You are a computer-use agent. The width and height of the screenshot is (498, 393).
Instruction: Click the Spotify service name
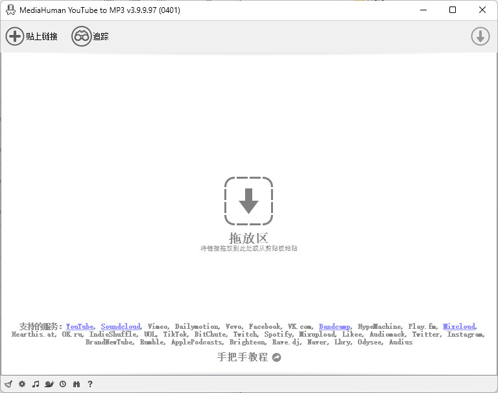pyautogui.click(x=278, y=334)
